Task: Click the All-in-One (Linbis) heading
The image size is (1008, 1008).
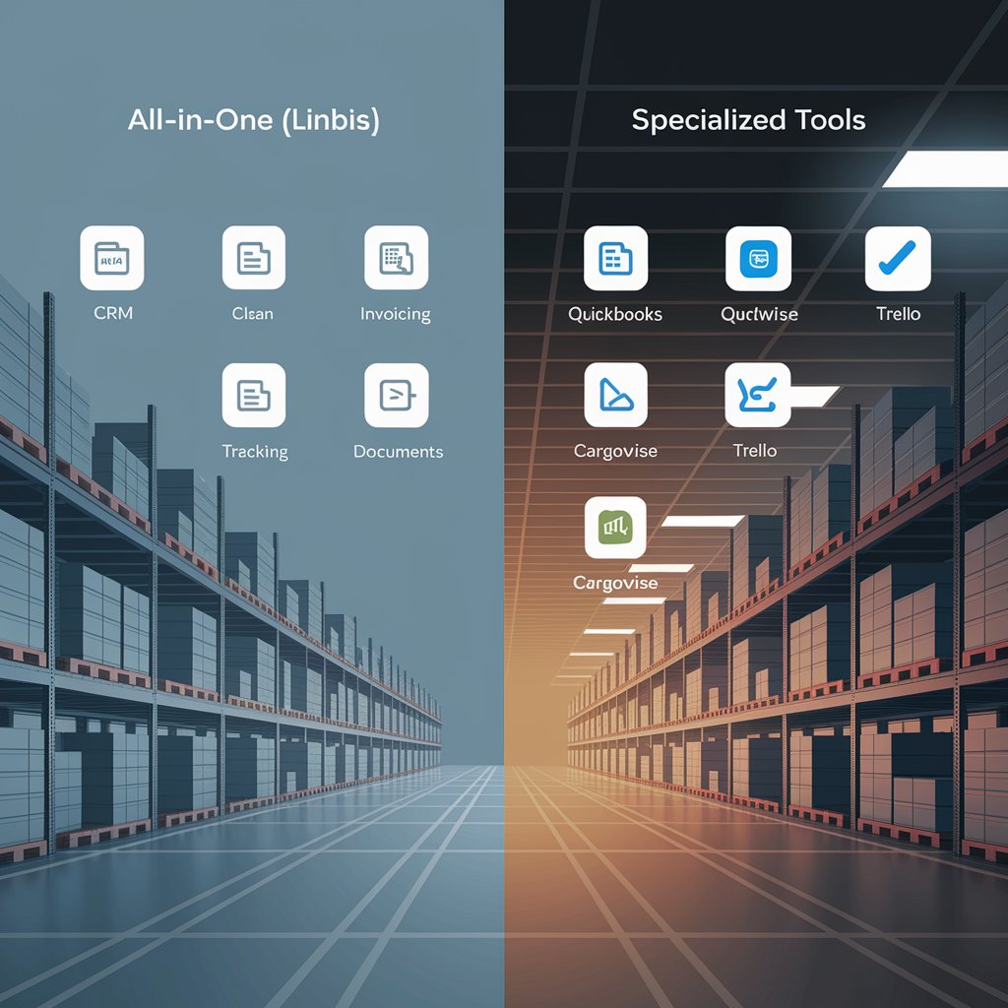Action: (253, 120)
